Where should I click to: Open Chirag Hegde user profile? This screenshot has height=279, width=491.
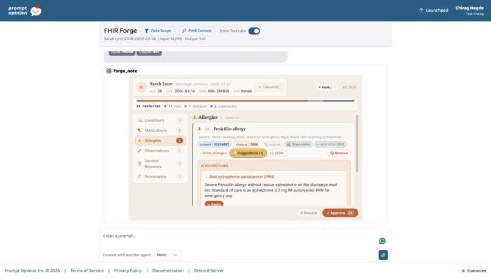(470, 10)
